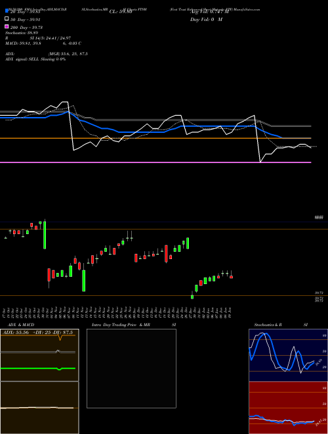Image resolution: width=328 pixels, height=434 pixels.
Task: Click the blue Stochastics chart panel
Action: pos(288,355)
